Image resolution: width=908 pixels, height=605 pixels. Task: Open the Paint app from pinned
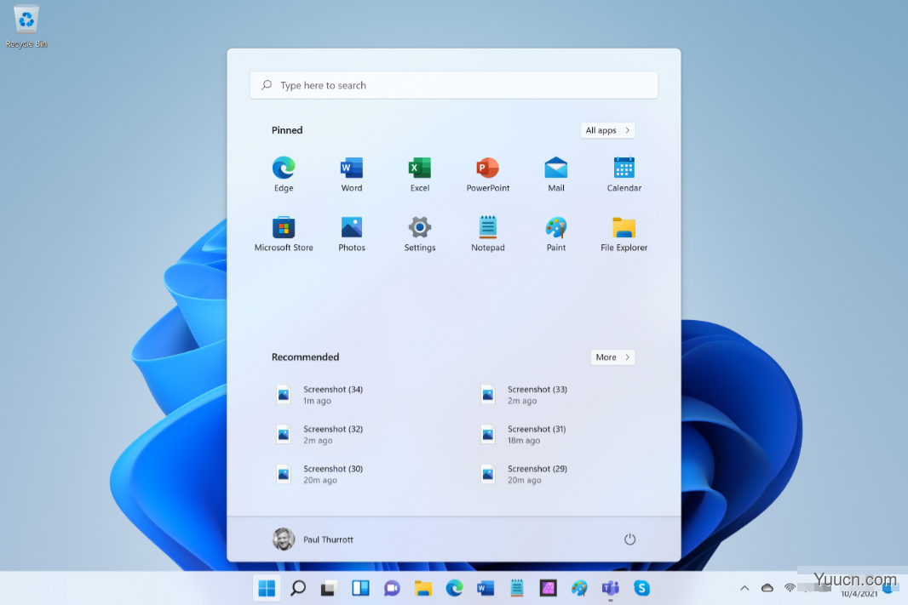tap(556, 233)
